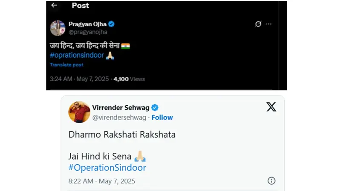The height and width of the screenshot is (191, 341).
Task: Open the three-dot more menu on Pragyan's post
Action: click(269, 24)
